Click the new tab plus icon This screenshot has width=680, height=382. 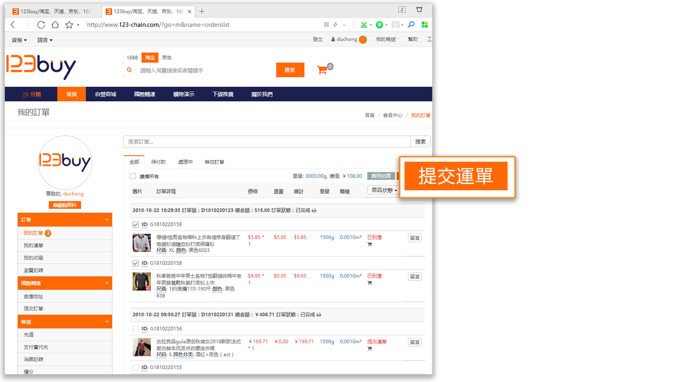tap(202, 11)
